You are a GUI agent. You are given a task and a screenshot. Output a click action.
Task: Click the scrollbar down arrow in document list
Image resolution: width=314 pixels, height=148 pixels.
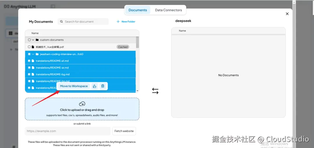[137, 91]
